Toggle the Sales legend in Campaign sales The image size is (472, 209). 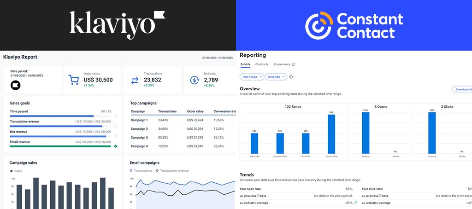pos(17,171)
